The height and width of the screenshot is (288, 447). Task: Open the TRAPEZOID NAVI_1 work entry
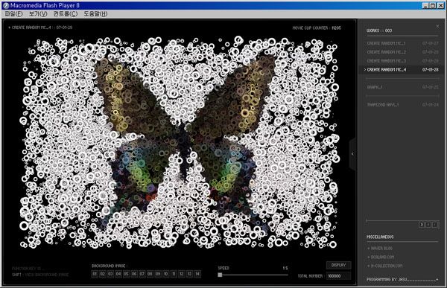pos(402,105)
